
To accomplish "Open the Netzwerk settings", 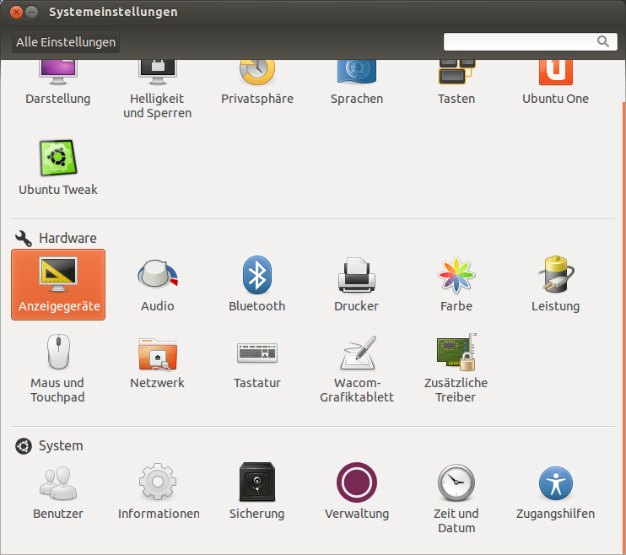I will tap(158, 361).
